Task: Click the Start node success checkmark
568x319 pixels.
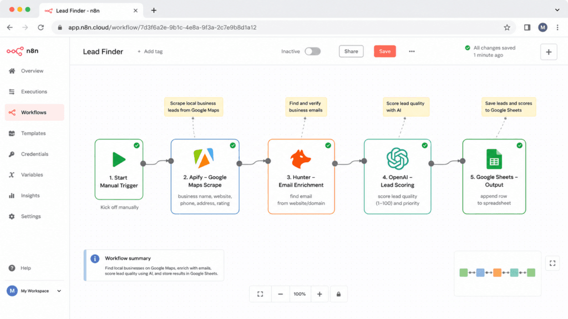Action: tap(136, 146)
